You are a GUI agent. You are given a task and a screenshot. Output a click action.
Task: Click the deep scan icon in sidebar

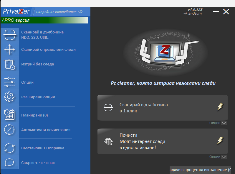[x=10, y=35]
